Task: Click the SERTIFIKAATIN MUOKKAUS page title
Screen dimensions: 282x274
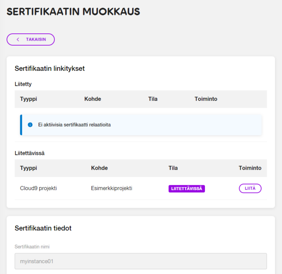Action: click(x=73, y=12)
